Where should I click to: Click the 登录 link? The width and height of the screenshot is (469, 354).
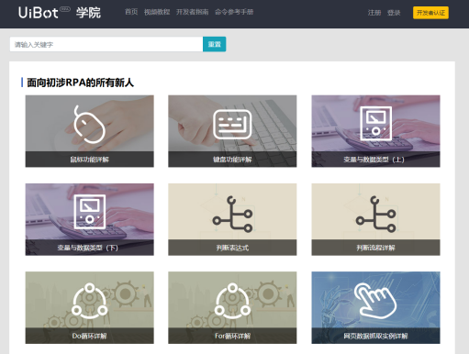(394, 13)
